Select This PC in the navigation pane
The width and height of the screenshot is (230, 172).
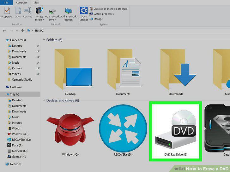pyautogui.click(x=20, y=95)
